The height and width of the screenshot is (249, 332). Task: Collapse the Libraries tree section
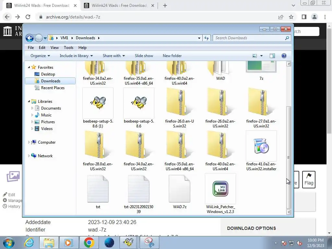tap(29, 101)
